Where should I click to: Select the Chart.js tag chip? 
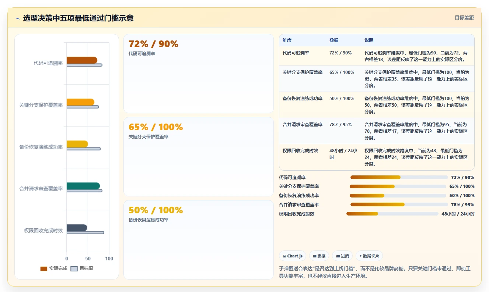pos(293,256)
